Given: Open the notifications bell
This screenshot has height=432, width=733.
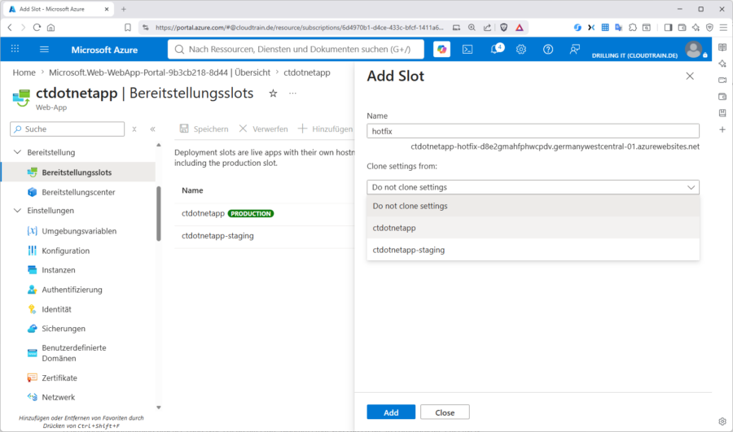Looking at the screenshot, I should [497, 49].
